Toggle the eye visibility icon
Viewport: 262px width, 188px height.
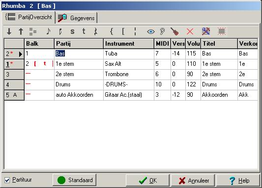tap(151, 31)
